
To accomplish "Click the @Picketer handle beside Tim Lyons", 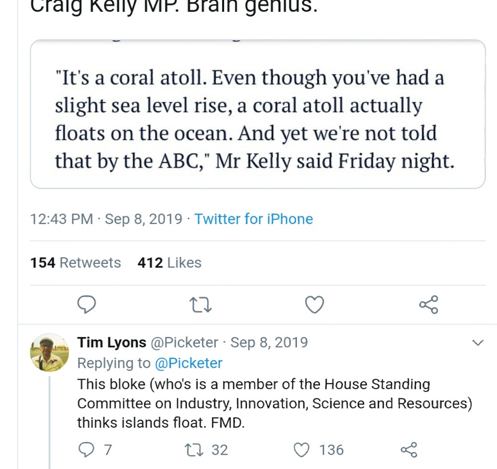I will pos(184,343).
